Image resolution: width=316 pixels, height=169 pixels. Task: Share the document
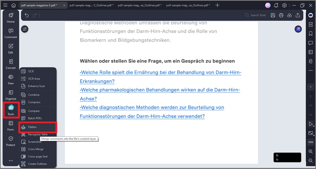coord(297,15)
